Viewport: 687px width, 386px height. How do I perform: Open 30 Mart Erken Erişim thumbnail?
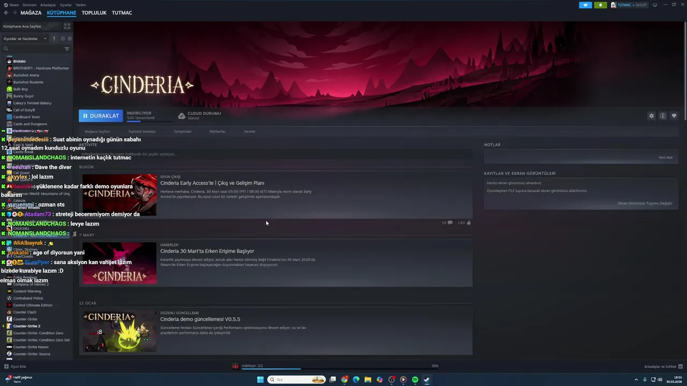pos(120,263)
